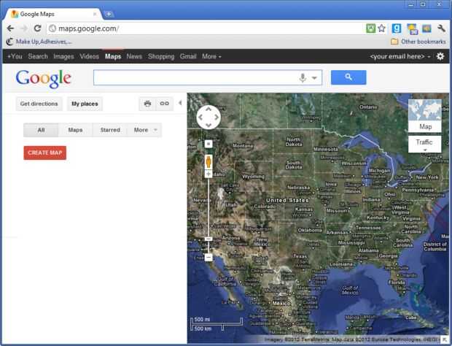
Task: Open Gmail from top navigation
Action: point(188,56)
